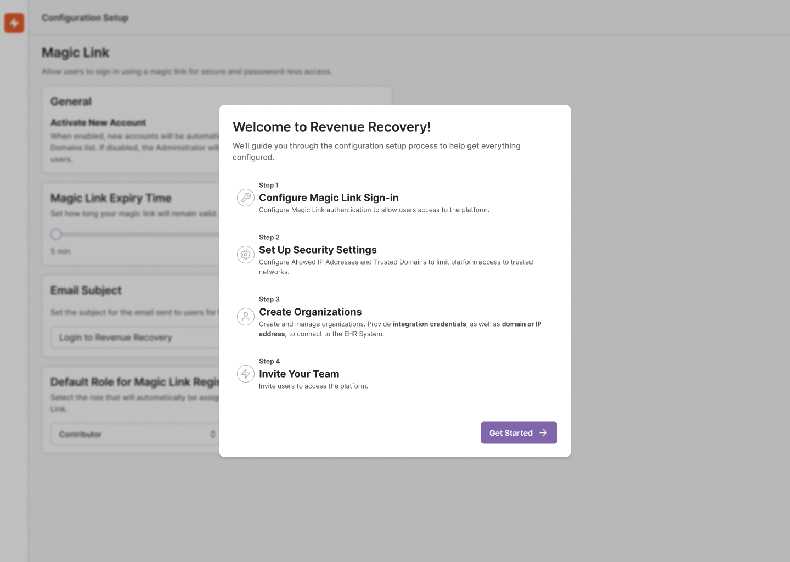Select the Configure Magic Link Sign-in step title
790x562 pixels.
pos(329,198)
